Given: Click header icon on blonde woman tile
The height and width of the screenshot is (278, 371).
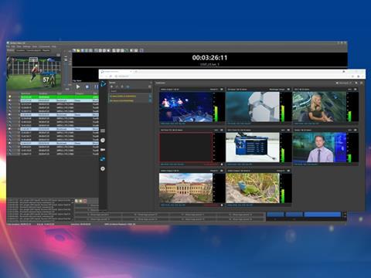Looking at the screenshot, I should pyautogui.click(x=356, y=90).
